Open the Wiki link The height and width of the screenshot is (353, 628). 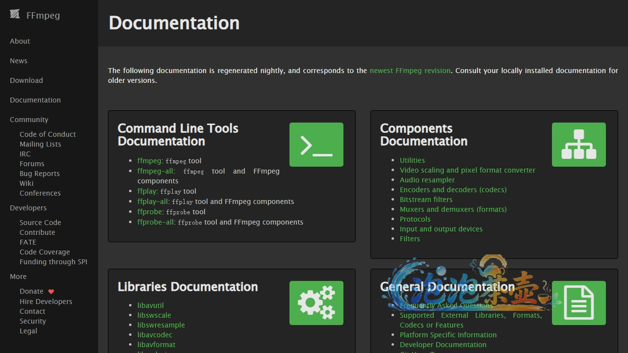26,183
